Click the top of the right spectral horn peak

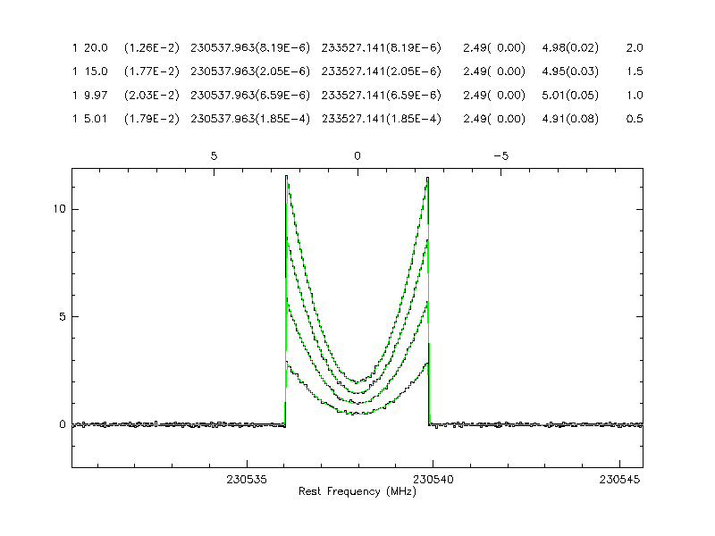[428, 178]
